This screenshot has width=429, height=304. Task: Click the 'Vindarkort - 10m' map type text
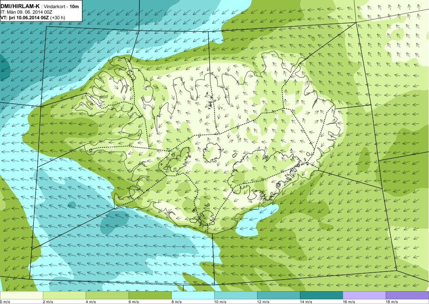[x=61, y=6]
